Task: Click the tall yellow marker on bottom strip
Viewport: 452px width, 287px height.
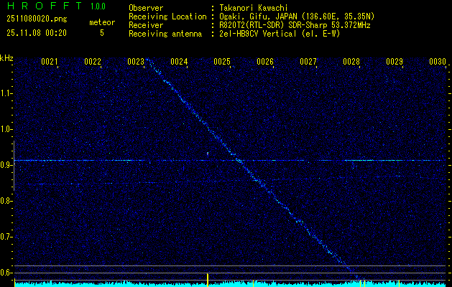Action: pyautogui.click(x=208, y=279)
